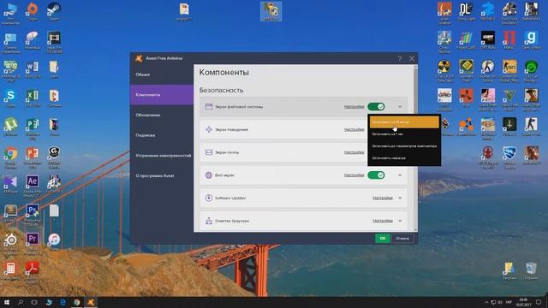Image resolution: width=548 pixels, height=308 pixels.
Task: Open Настройки link for Экран поведения
Action: click(354, 129)
